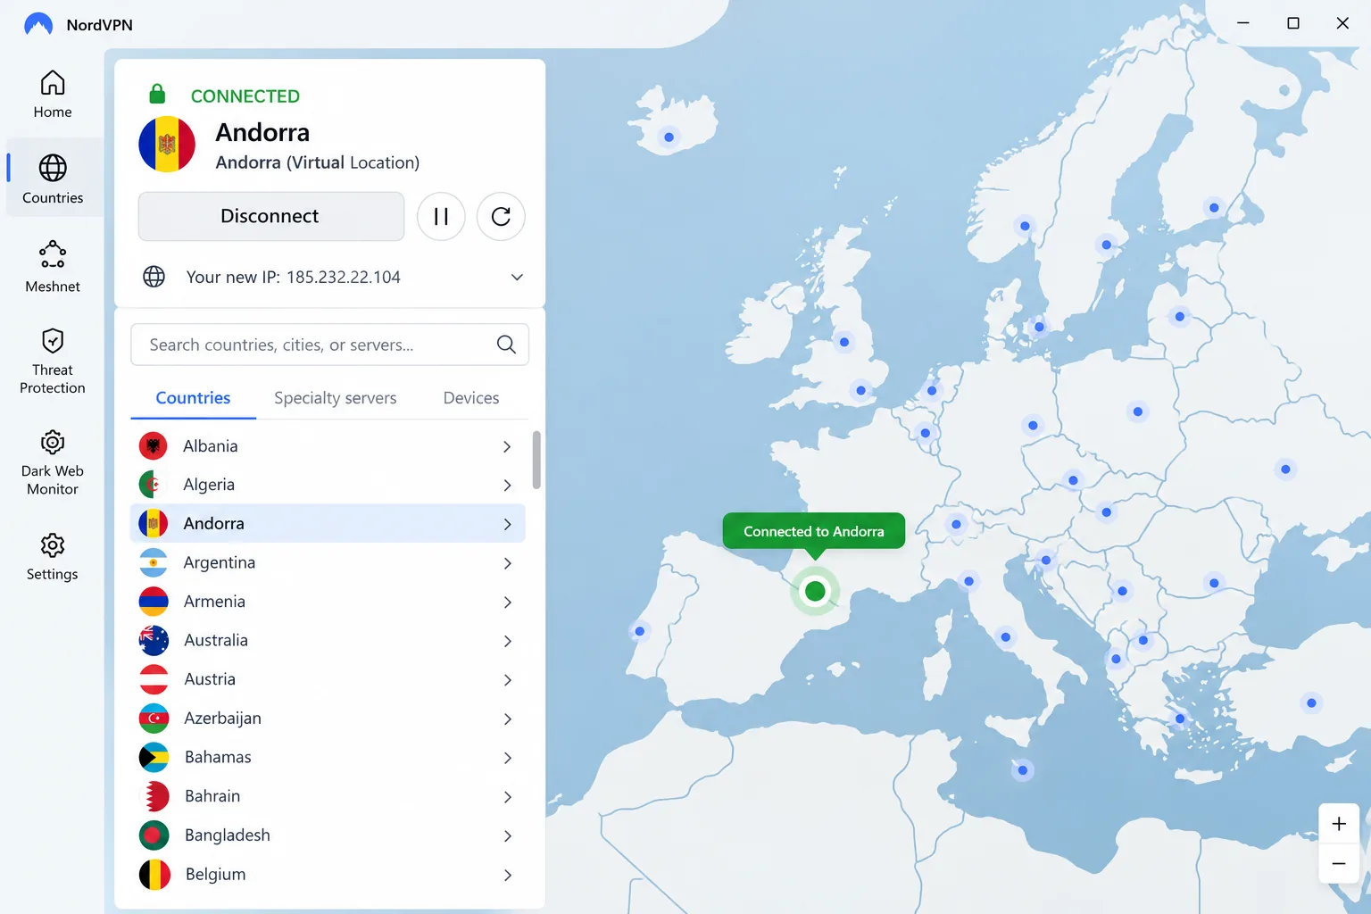Click the green connected lock icon
The width and height of the screenshot is (1371, 914).
157,94
